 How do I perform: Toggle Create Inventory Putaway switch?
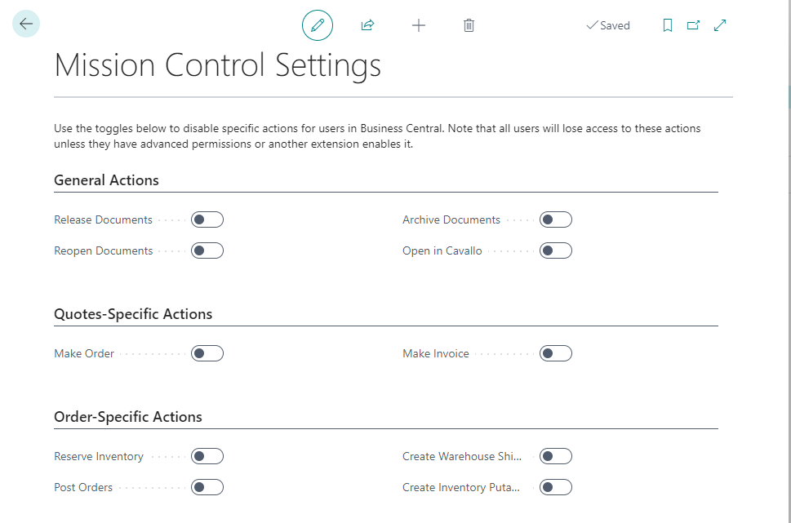(x=555, y=487)
